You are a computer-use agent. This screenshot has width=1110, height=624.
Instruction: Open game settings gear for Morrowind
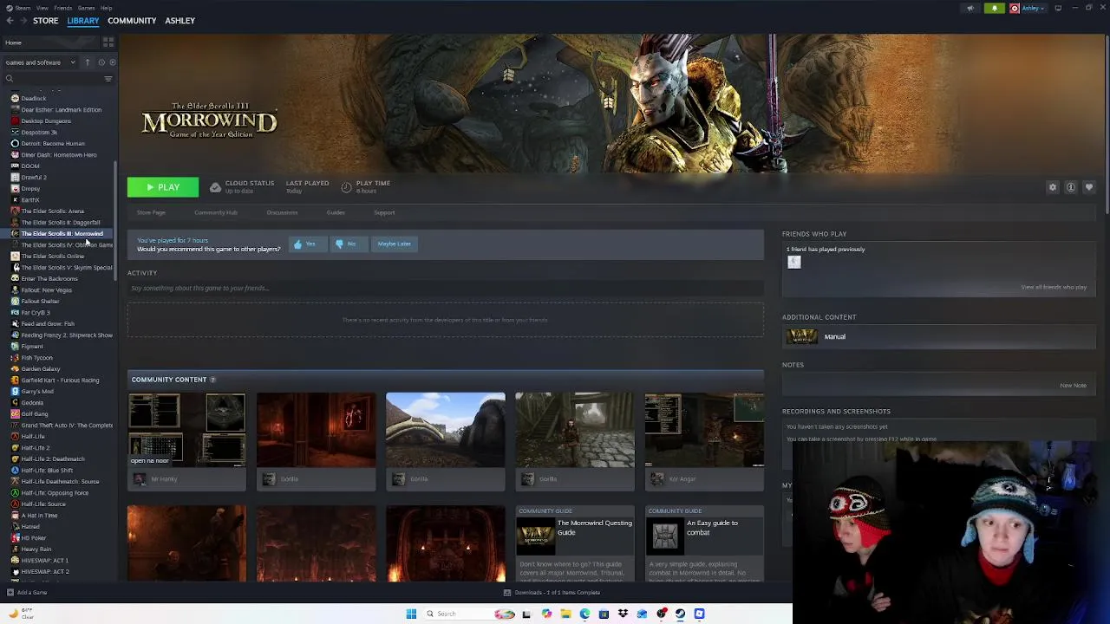1053,187
